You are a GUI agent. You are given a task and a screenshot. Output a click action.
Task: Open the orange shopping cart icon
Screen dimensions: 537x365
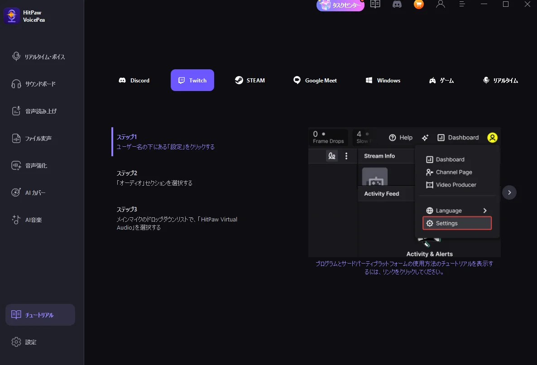[x=418, y=4]
